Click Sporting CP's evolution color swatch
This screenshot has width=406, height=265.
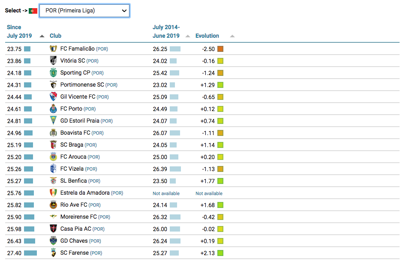click(x=220, y=73)
